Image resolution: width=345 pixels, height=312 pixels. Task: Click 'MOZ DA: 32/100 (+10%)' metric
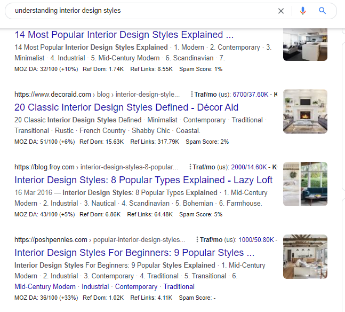click(46, 69)
